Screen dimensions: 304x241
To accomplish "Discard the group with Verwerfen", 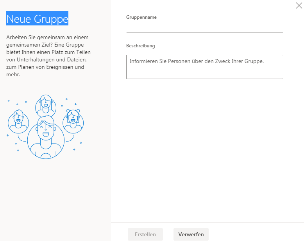I will pyautogui.click(x=191, y=234).
